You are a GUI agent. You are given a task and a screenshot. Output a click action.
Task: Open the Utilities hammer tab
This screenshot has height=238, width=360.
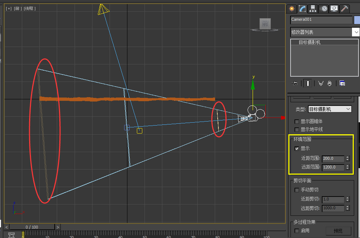coord(344,9)
